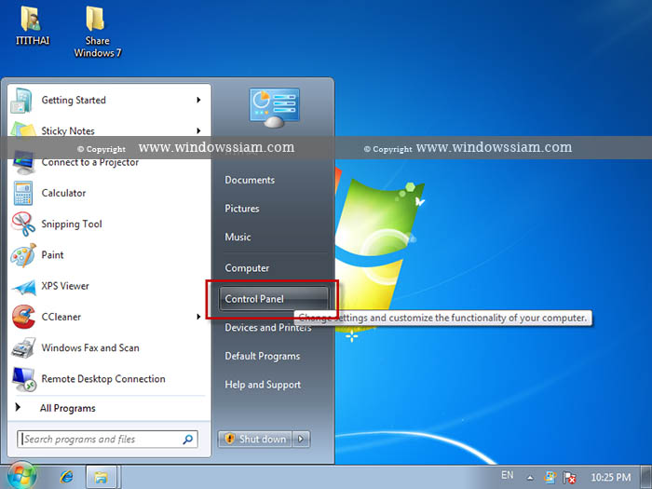Open Windows Explorer from the taskbar

click(101, 477)
